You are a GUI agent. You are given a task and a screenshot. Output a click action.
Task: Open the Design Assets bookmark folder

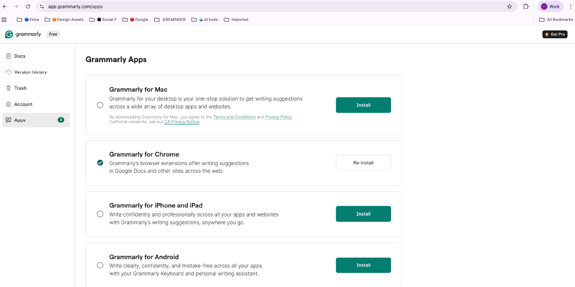point(67,19)
